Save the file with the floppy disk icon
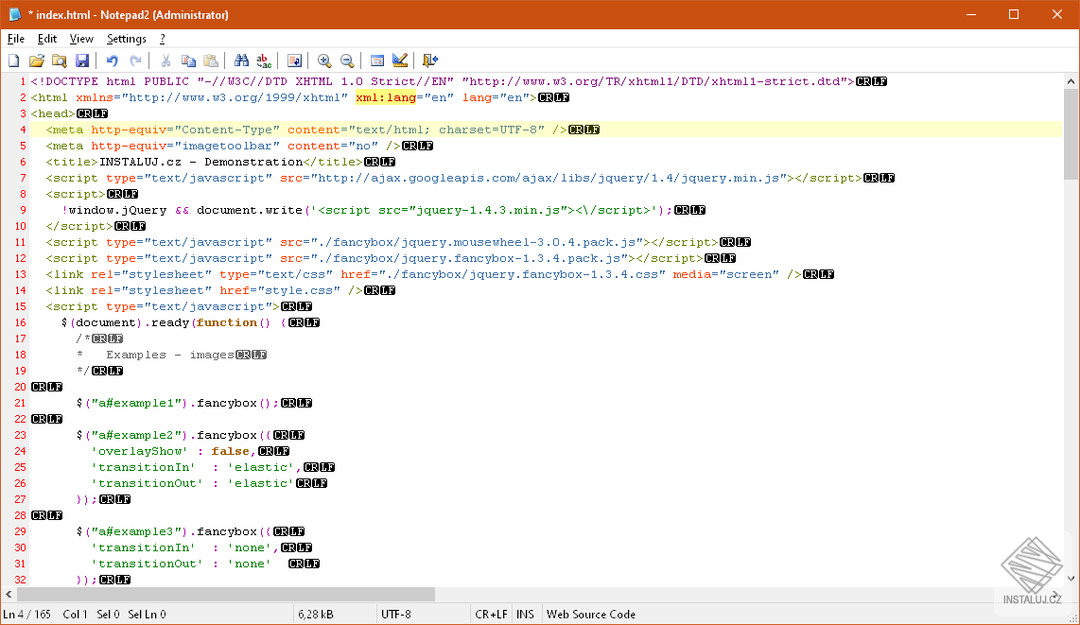This screenshot has width=1080, height=625. 82,61
